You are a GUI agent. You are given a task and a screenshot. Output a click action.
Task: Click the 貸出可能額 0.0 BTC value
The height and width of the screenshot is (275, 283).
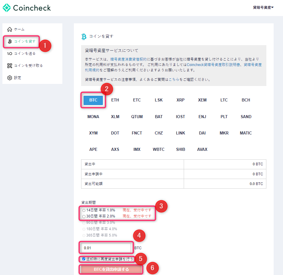tap(256, 184)
